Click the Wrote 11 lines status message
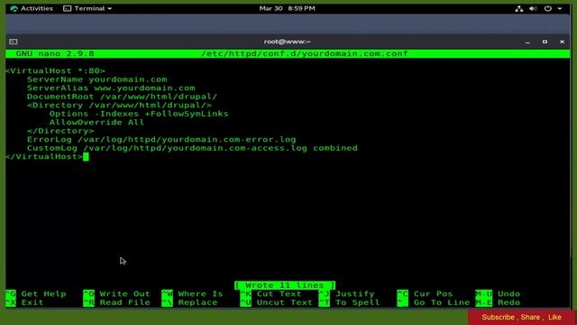 (285, 285)
